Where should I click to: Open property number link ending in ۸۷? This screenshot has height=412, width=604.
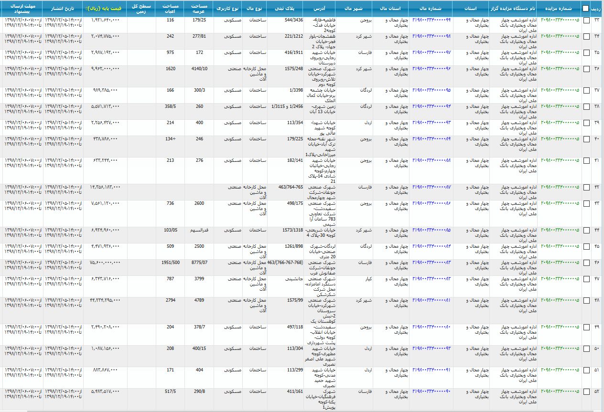(x=431, y=187)
